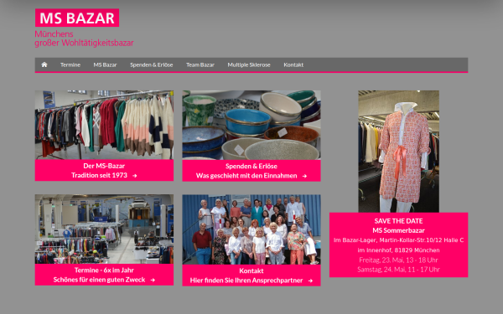Click the Der MS-Bazar Tradition seit 1973 link
The height and width of the screenshot is (314, 503).
coord(104,171)
